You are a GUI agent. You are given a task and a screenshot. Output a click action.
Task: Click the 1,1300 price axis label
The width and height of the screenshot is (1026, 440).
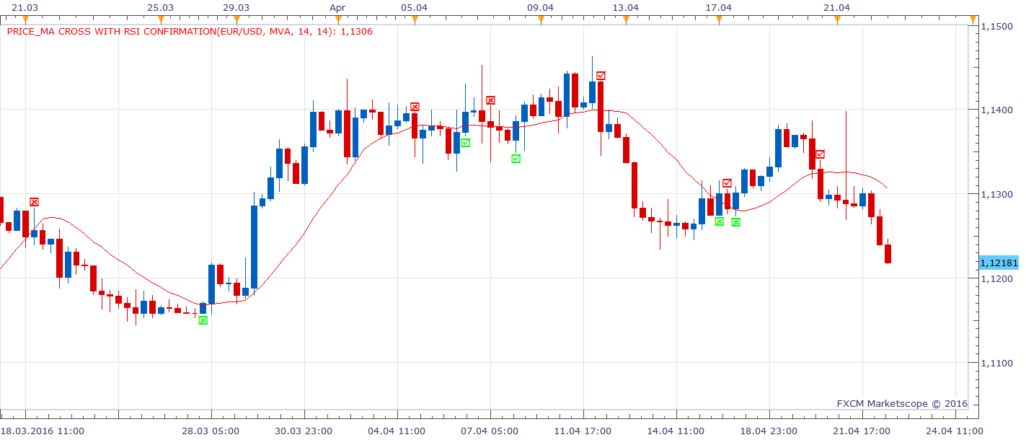click(997, 194)
